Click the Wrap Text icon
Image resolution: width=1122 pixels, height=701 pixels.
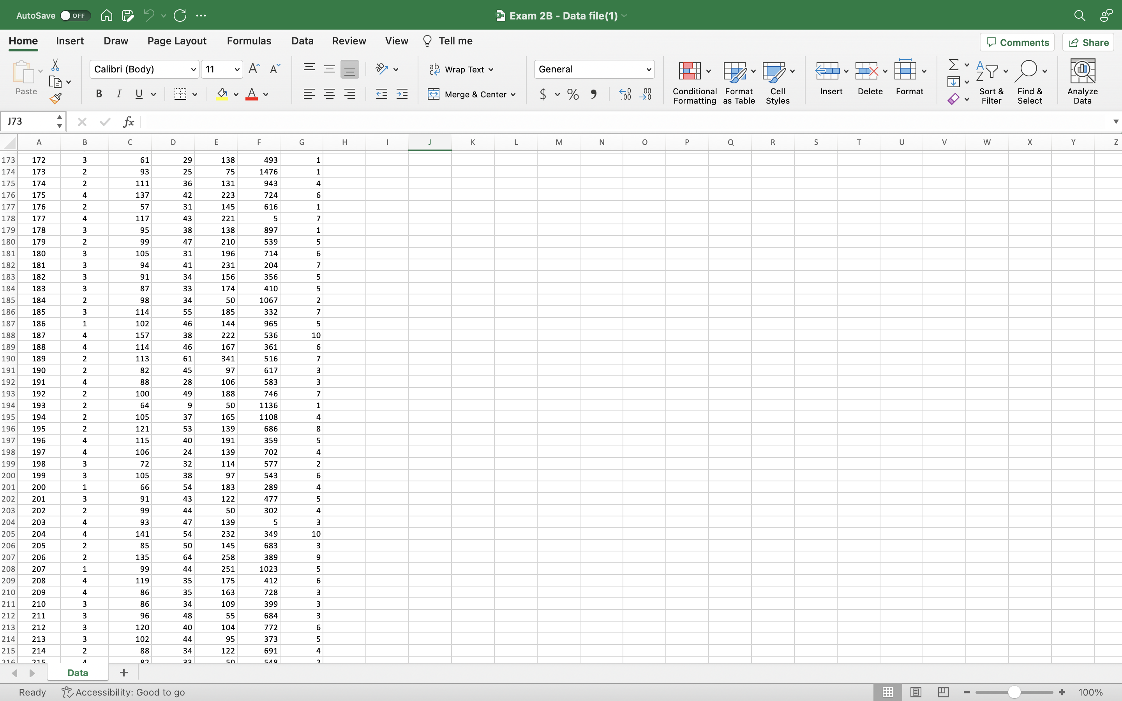434,69
